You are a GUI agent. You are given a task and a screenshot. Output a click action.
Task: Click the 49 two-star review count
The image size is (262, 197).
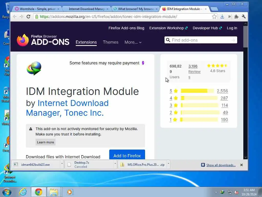pos(225,113)
